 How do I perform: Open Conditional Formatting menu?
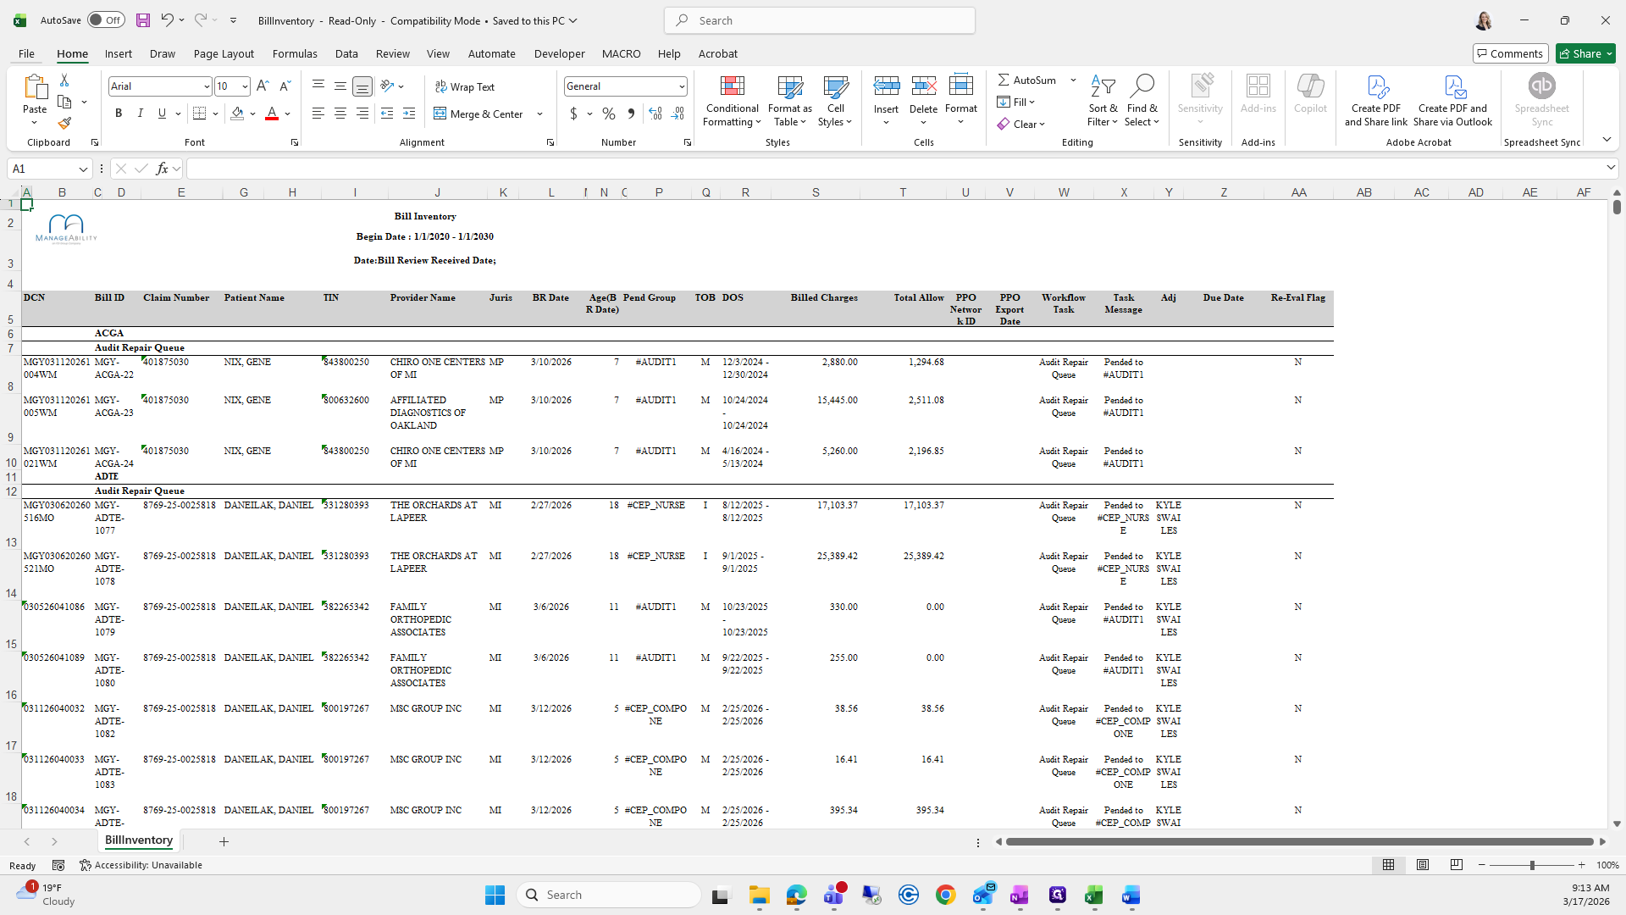click(x=733, y=102)
